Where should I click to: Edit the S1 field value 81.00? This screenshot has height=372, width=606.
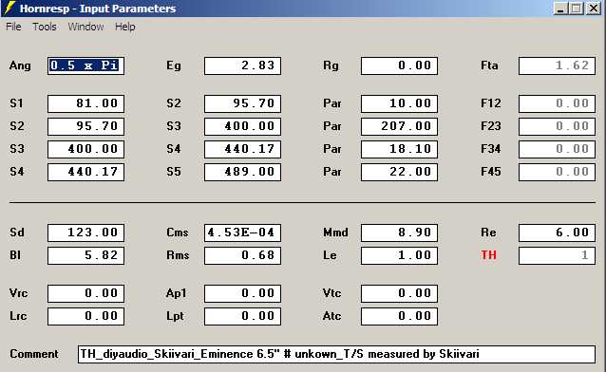tap(85, 103)
